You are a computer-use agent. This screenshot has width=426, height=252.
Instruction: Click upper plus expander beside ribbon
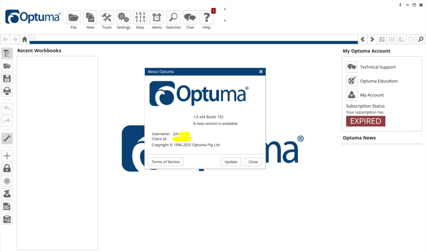click(x=225, y=9)
